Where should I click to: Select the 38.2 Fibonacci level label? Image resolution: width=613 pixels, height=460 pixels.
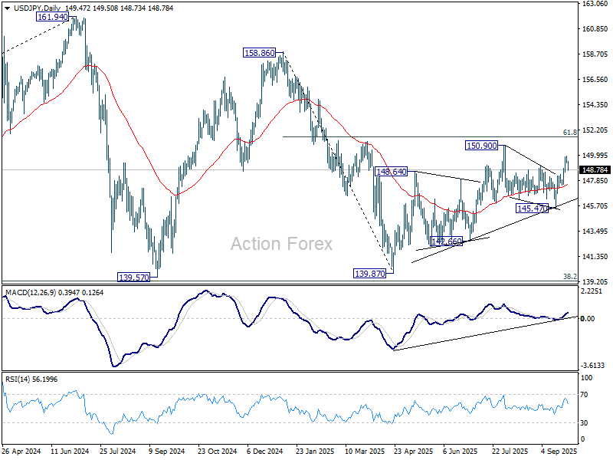(569, 277)
